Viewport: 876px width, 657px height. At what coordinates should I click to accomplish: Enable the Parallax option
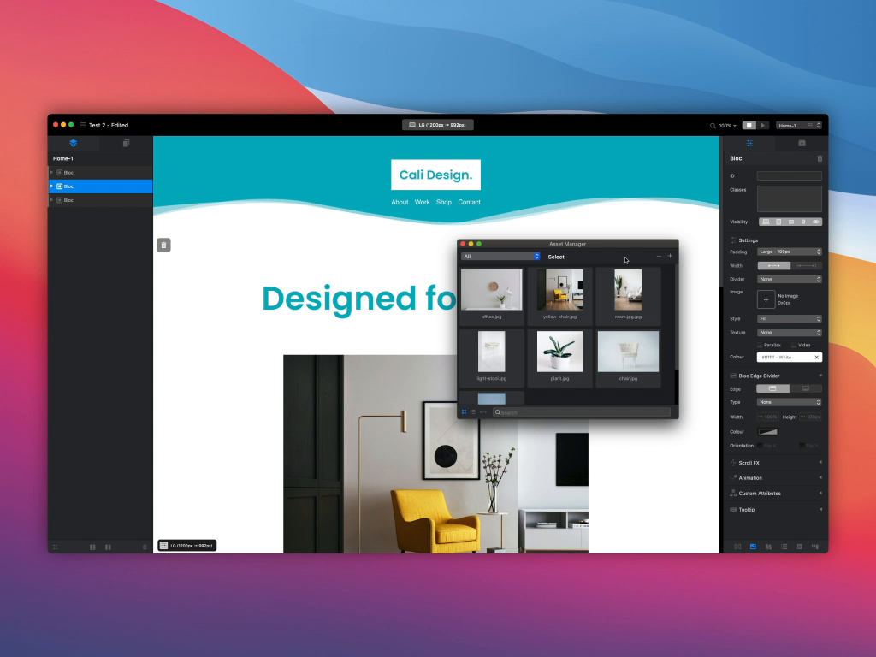coord(760,345)
